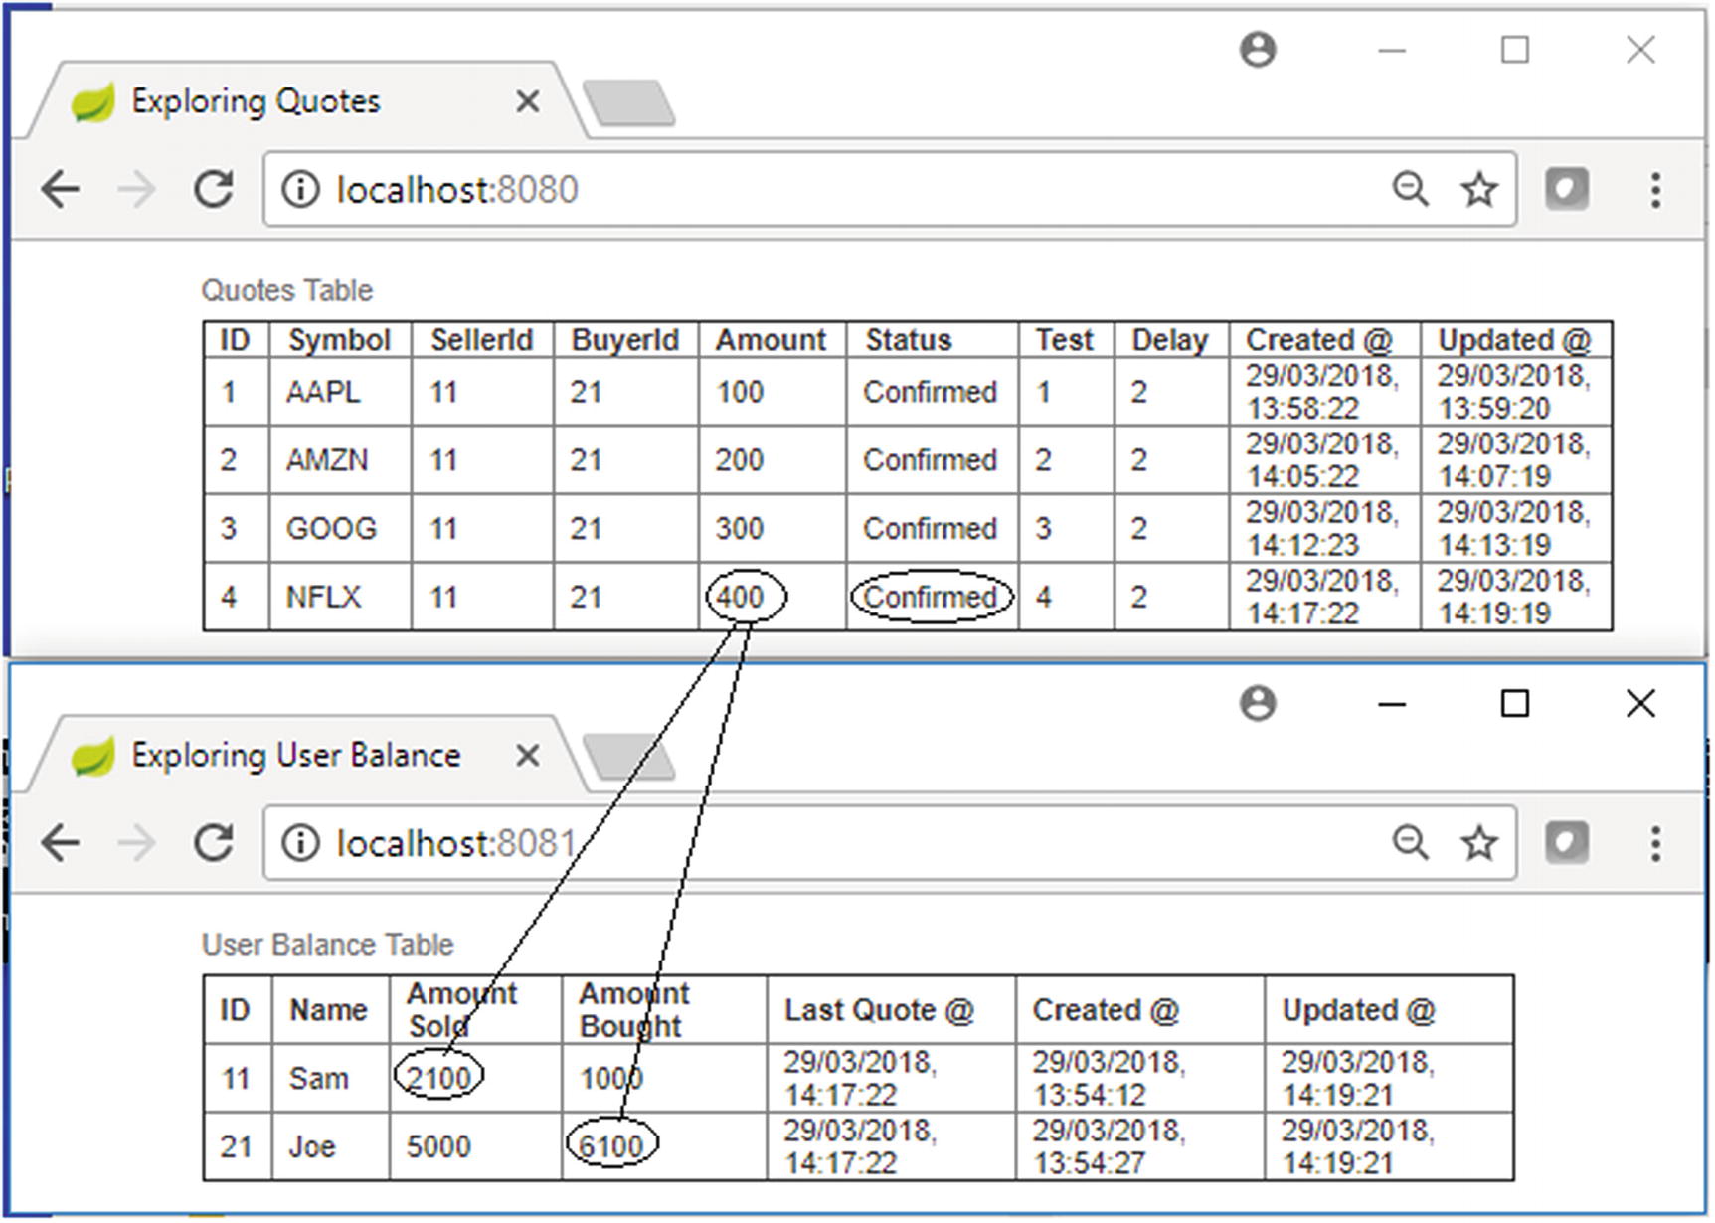The width and height of the screenshot is (1715, 1223).
Task: Open zoom options in the localhost:8080 address bar
Action: [x=1411, y=189]
